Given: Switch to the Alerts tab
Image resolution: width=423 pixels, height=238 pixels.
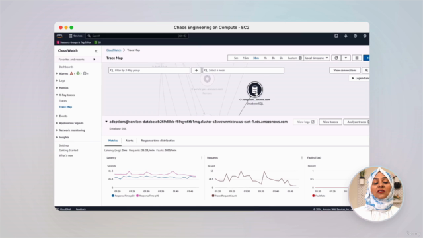Looking at the screenshot, I should [x=130, y=141].
